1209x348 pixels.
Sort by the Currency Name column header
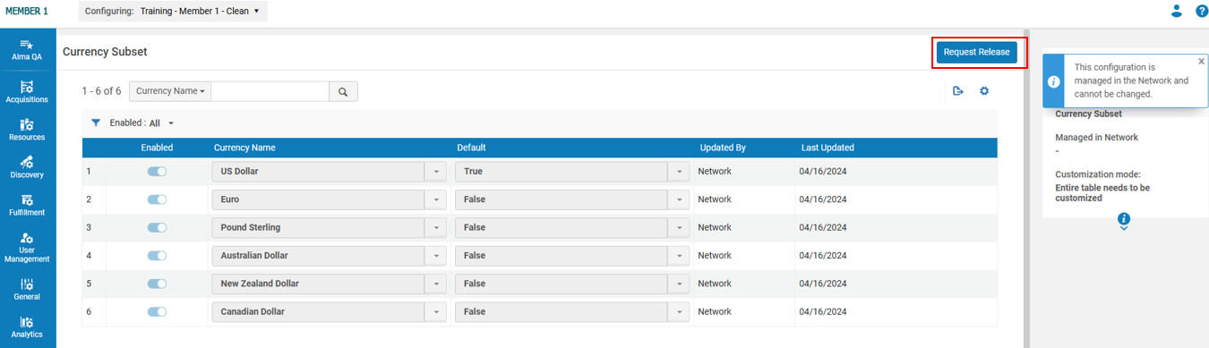coord(244,148)
